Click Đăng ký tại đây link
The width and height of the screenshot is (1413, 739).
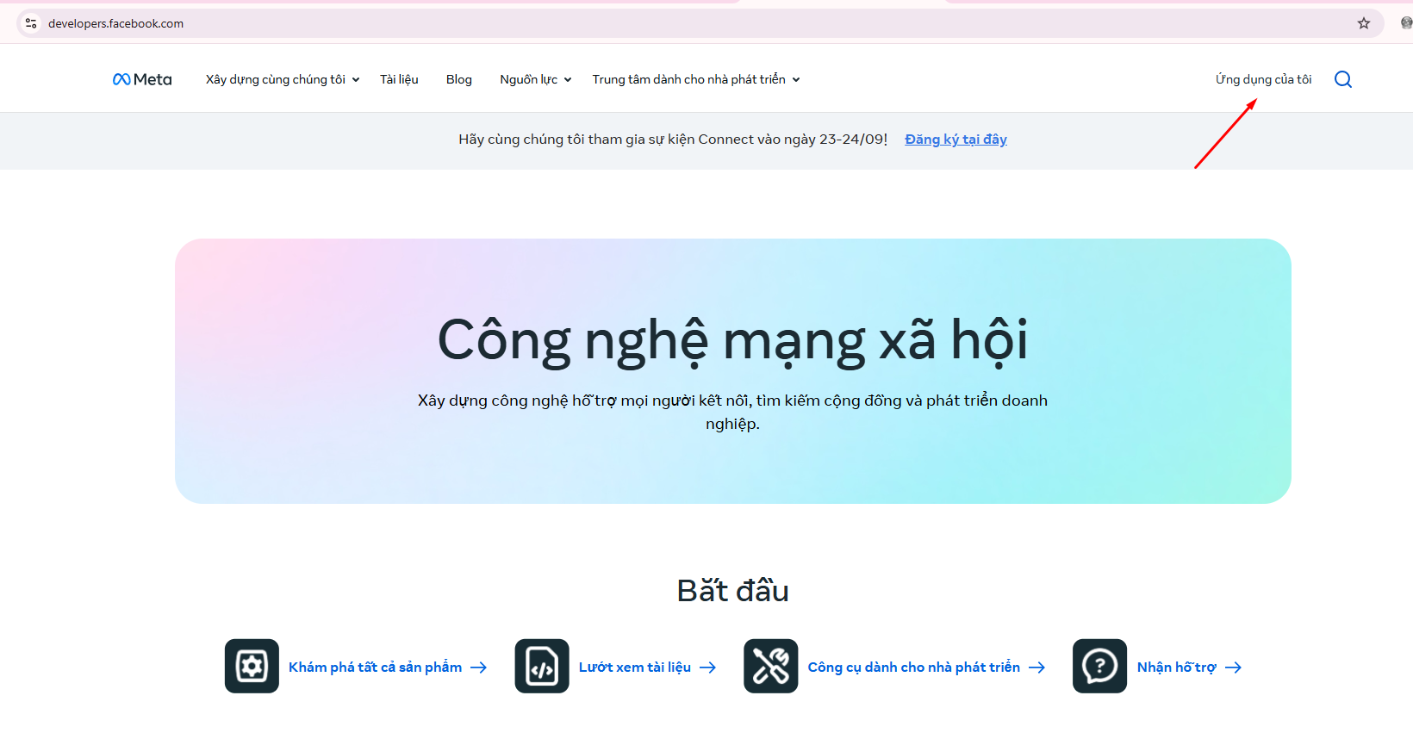pyautogui.click(x=955, y=140)
